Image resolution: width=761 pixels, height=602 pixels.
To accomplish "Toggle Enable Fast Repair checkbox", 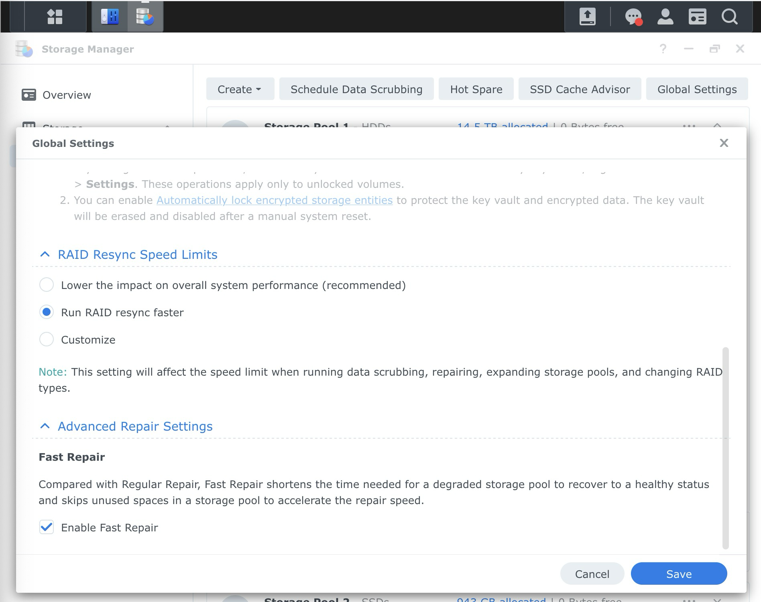I will tap(47, 527).
